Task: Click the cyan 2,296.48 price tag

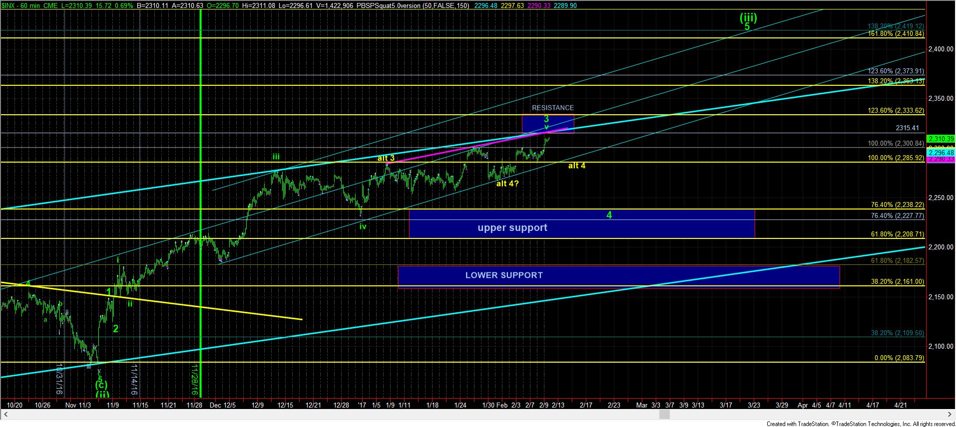Action: click(x=941, y=153)
